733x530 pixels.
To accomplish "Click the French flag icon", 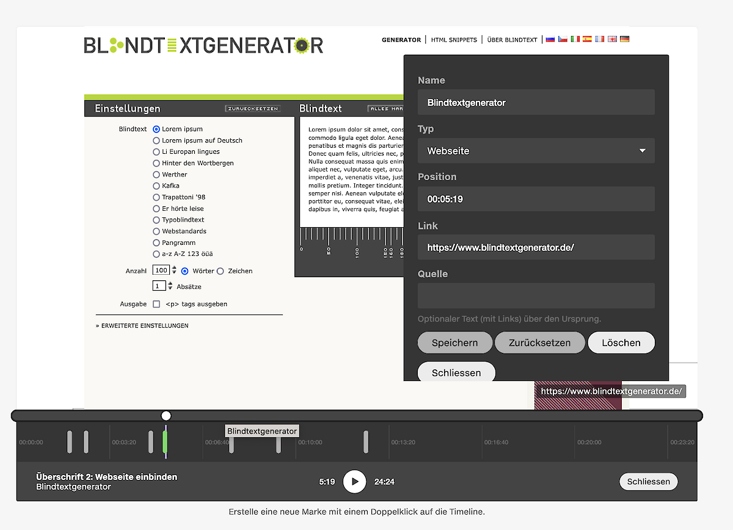I will point(599,39).
